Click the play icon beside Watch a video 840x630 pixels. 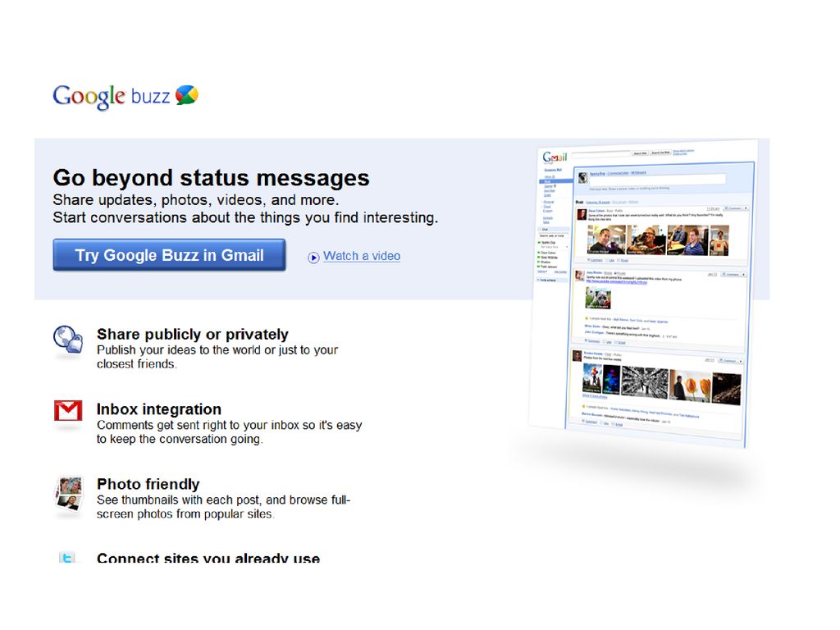314,258
